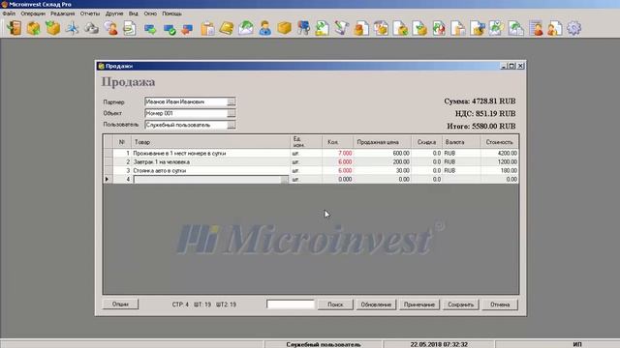This screenshot has width=620, height=348.
Task: Click the clipboard toolbar icon
Action: click(x=207, y=28)
